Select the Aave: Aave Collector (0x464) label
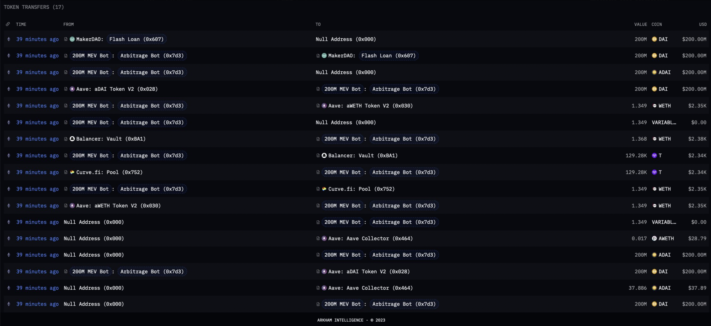Viewport: 711px width, 326px height. 370,238
